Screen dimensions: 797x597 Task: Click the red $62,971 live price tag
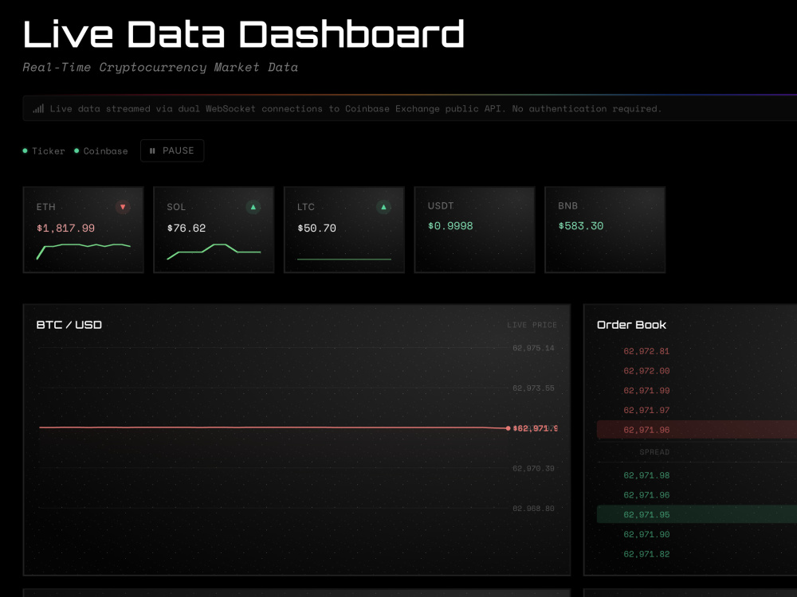point(536,428)
